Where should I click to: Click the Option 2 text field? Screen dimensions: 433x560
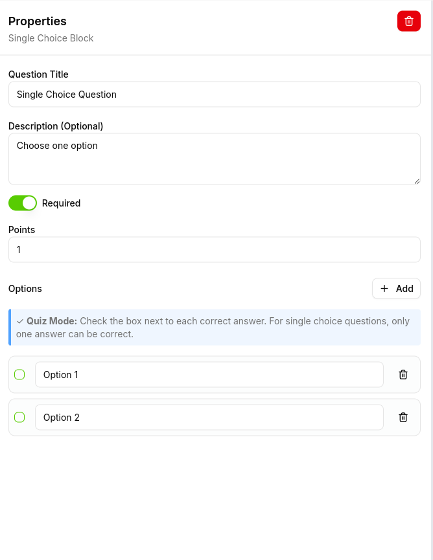pyautogui.click(x=209, y=417)
